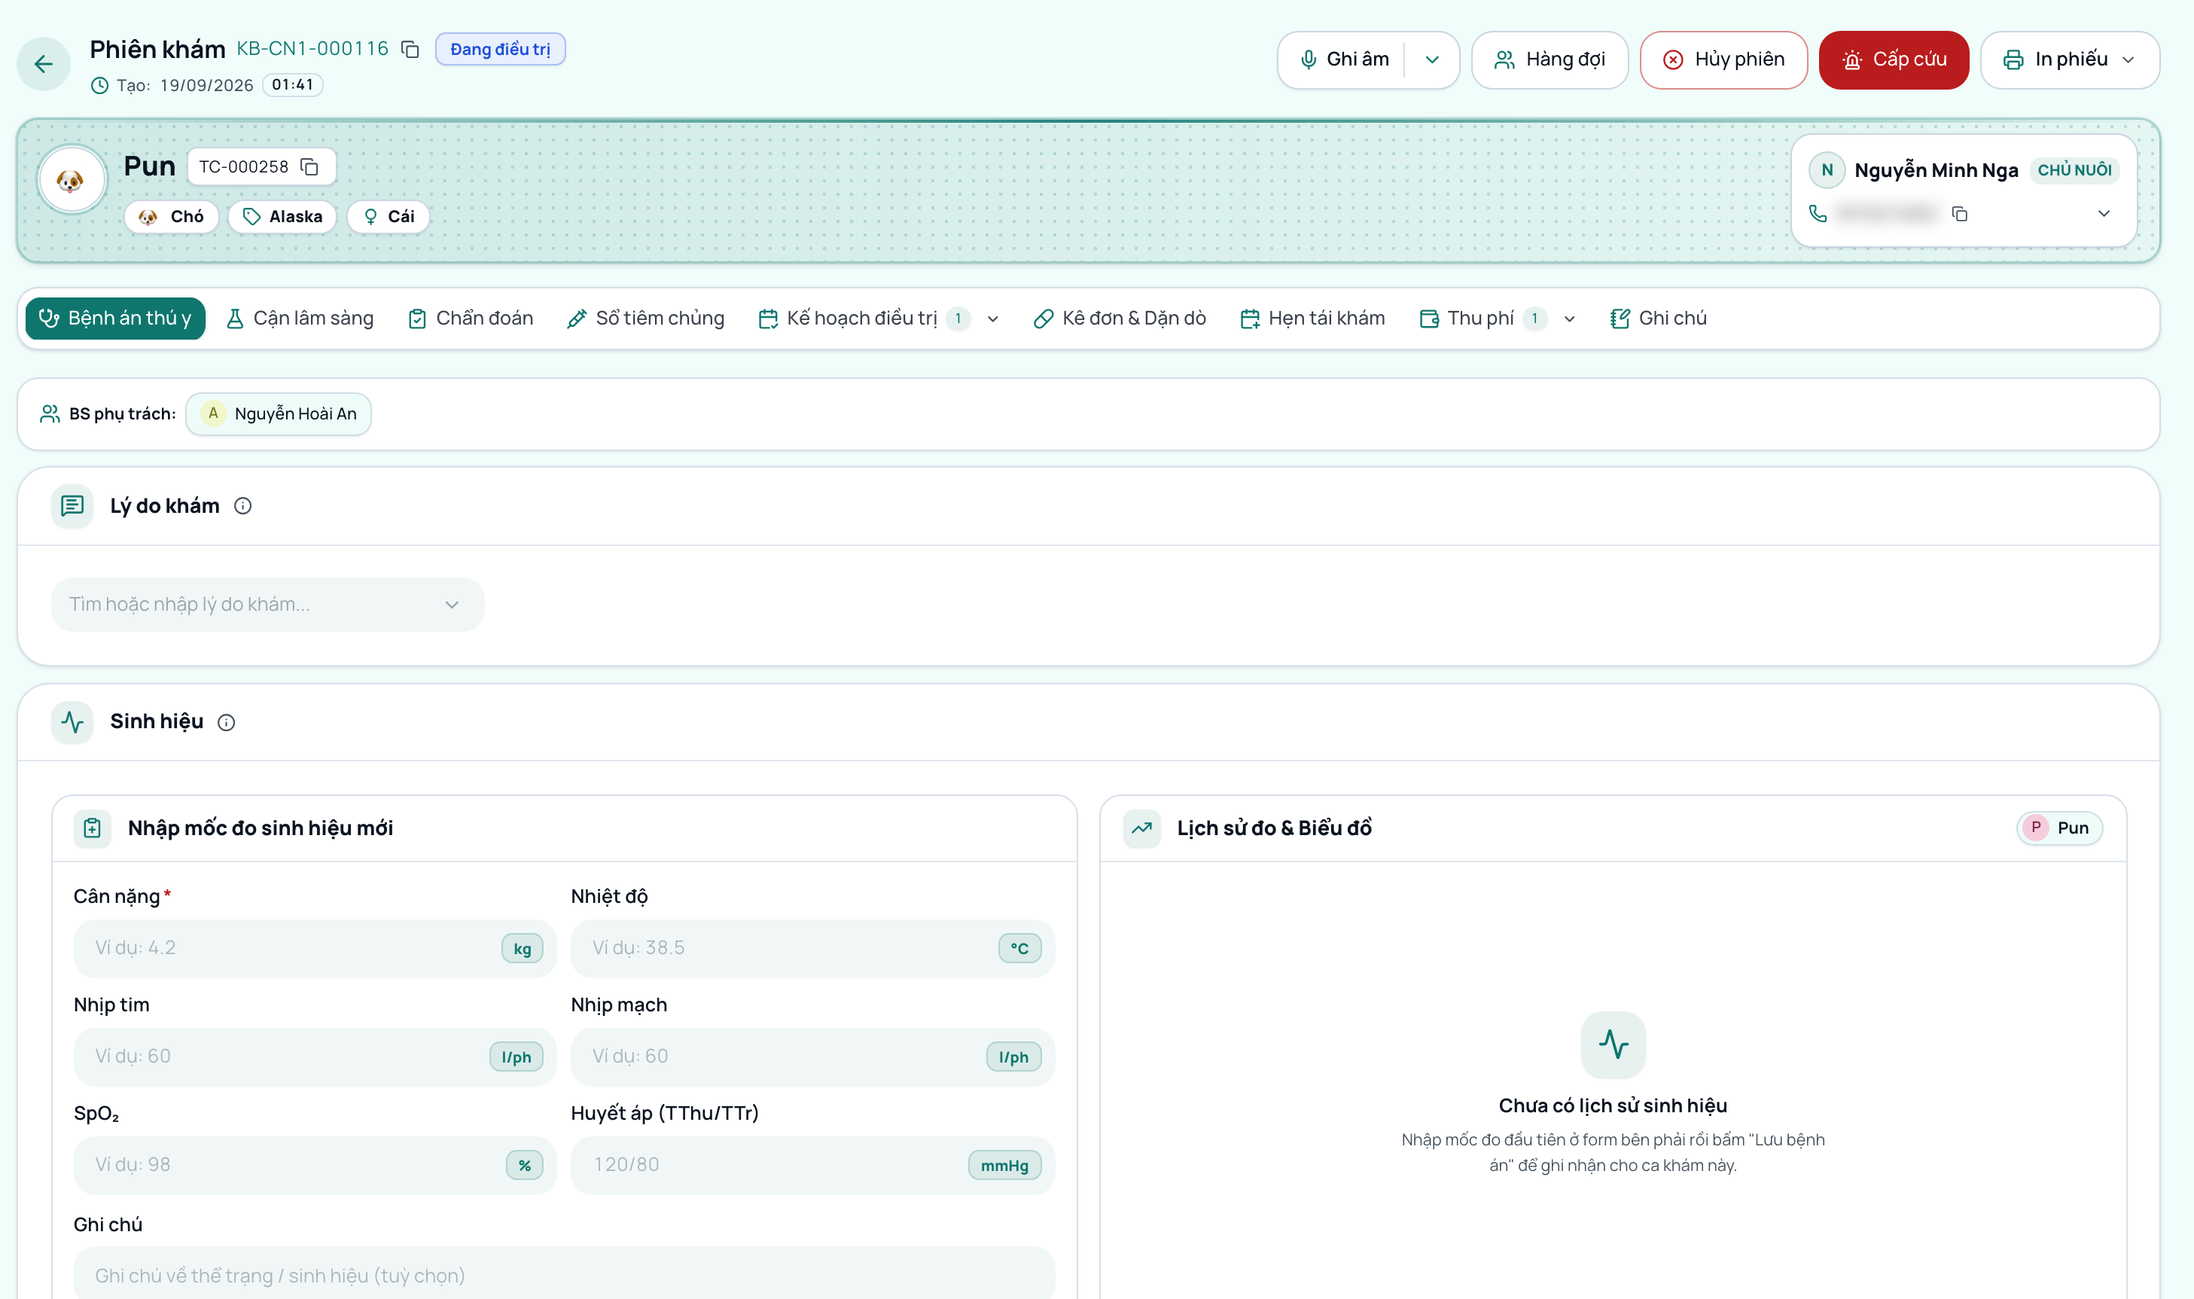Click the trend chart icon by Lịch sử đo

(1141, 828)
